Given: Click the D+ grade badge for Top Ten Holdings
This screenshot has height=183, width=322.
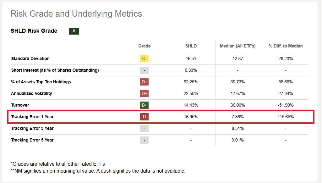Looking at the screenshot, I should tap(144, 82).
